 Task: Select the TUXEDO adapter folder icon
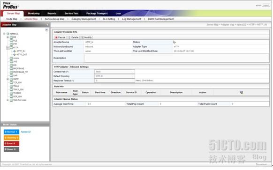tap(11, 93)
